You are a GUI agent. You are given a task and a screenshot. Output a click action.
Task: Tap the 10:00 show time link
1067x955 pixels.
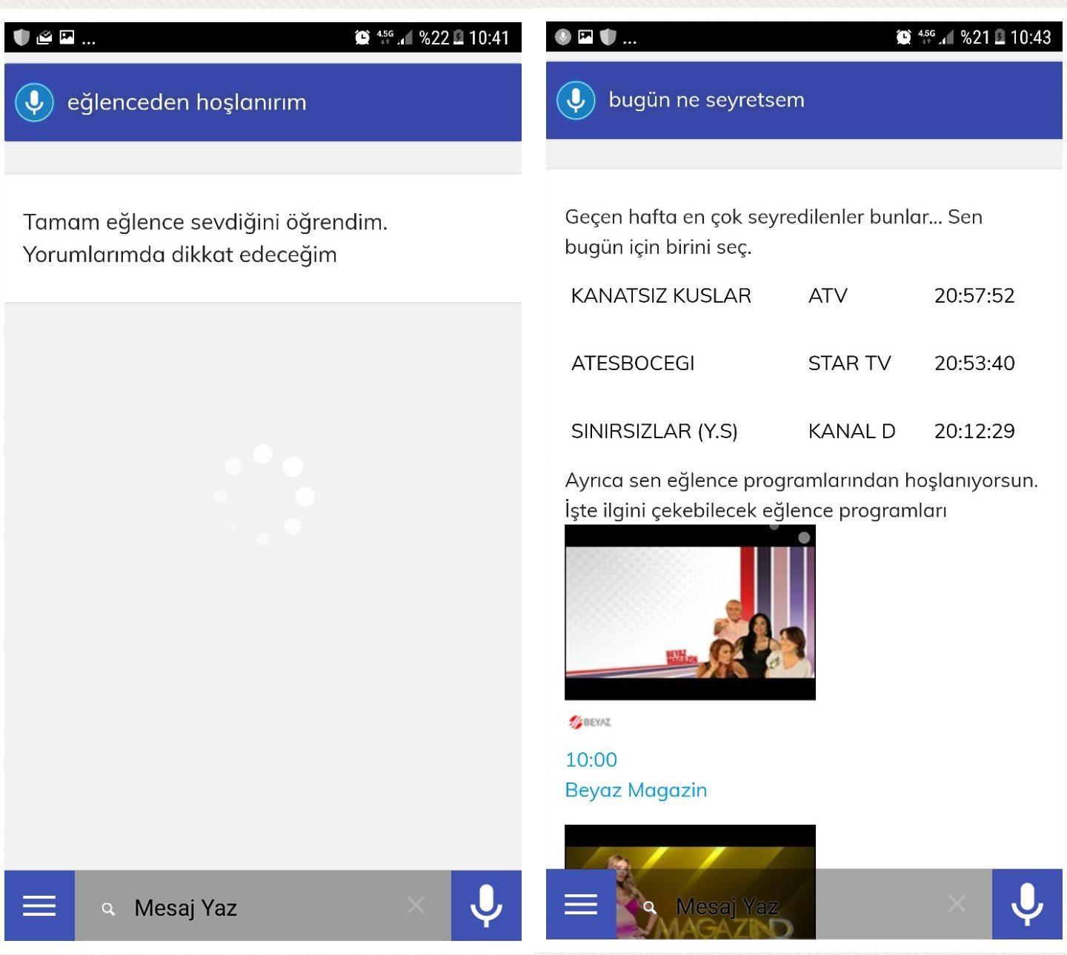point(591,760)
